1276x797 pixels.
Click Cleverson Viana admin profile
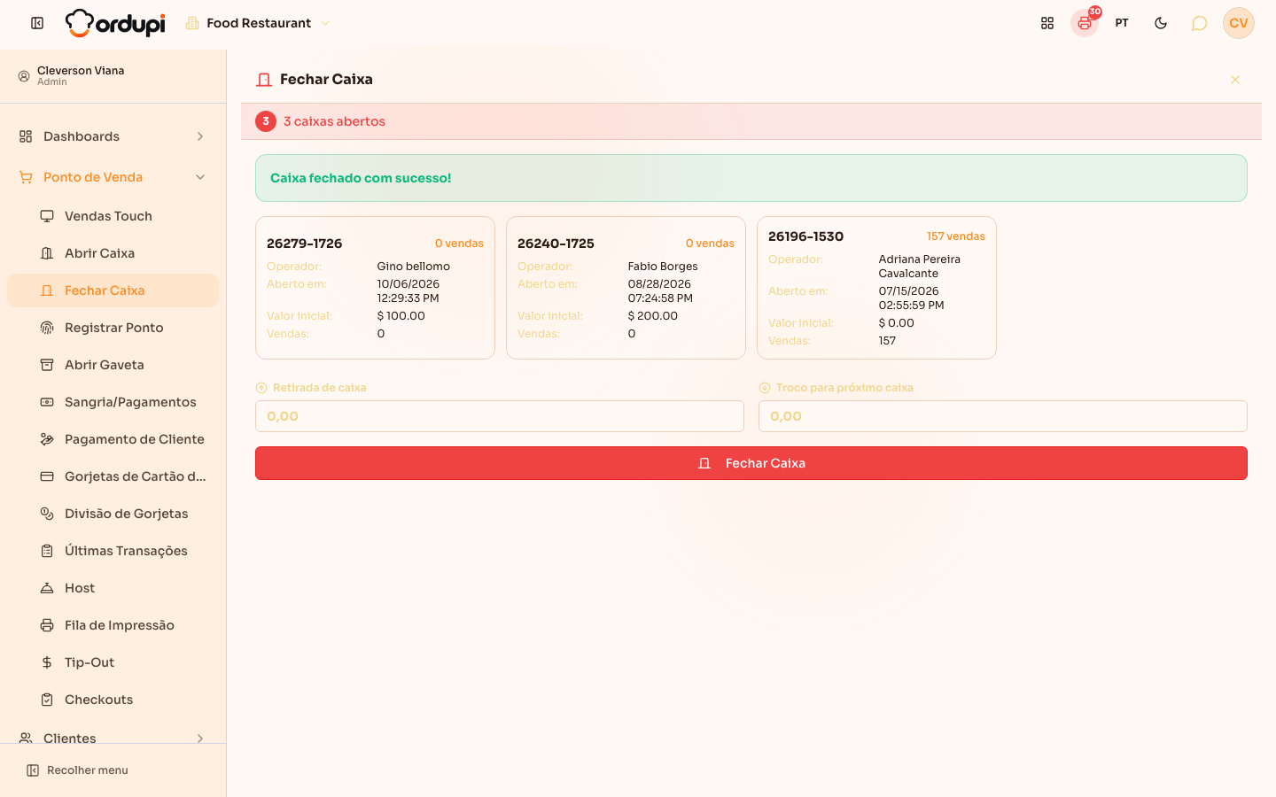(x=113, y=76)
